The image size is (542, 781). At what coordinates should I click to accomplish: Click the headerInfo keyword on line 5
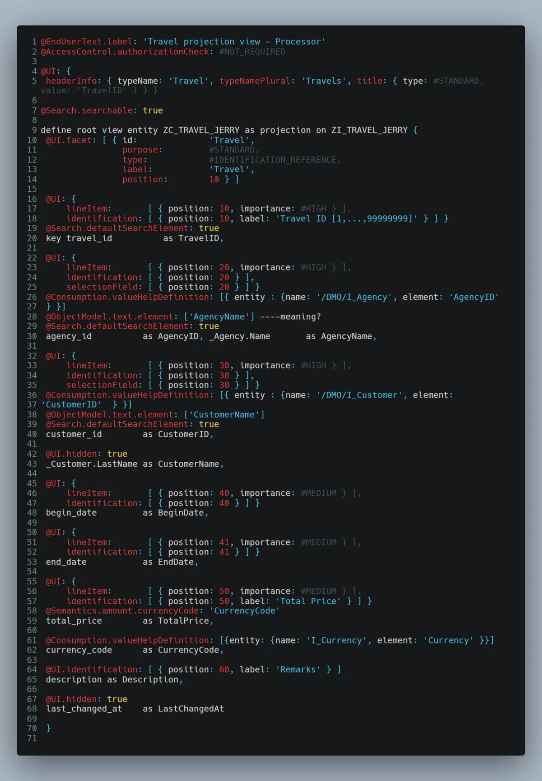(71, 81)
